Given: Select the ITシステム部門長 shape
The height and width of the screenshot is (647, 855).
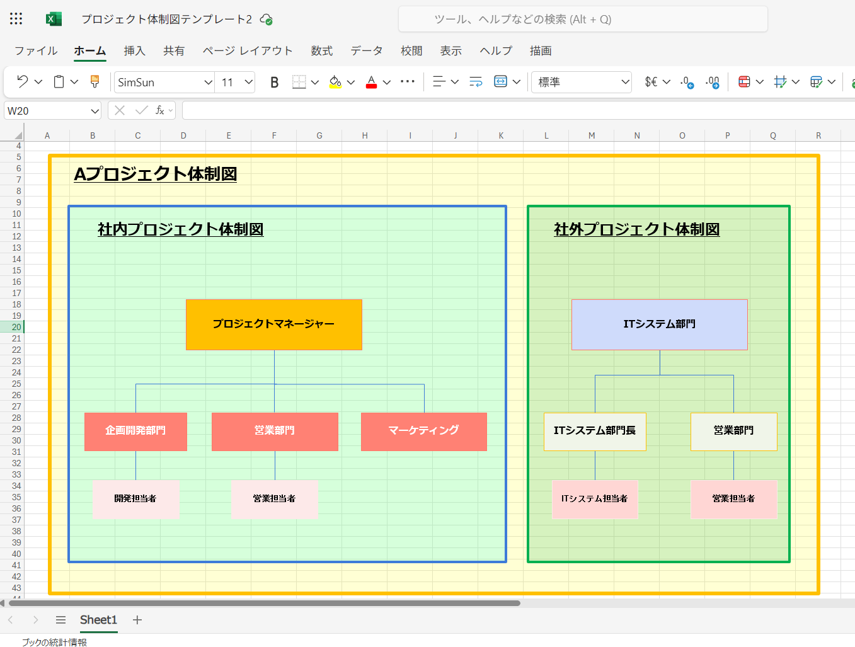Looking at the screenshot, I should tap(595, 432).
